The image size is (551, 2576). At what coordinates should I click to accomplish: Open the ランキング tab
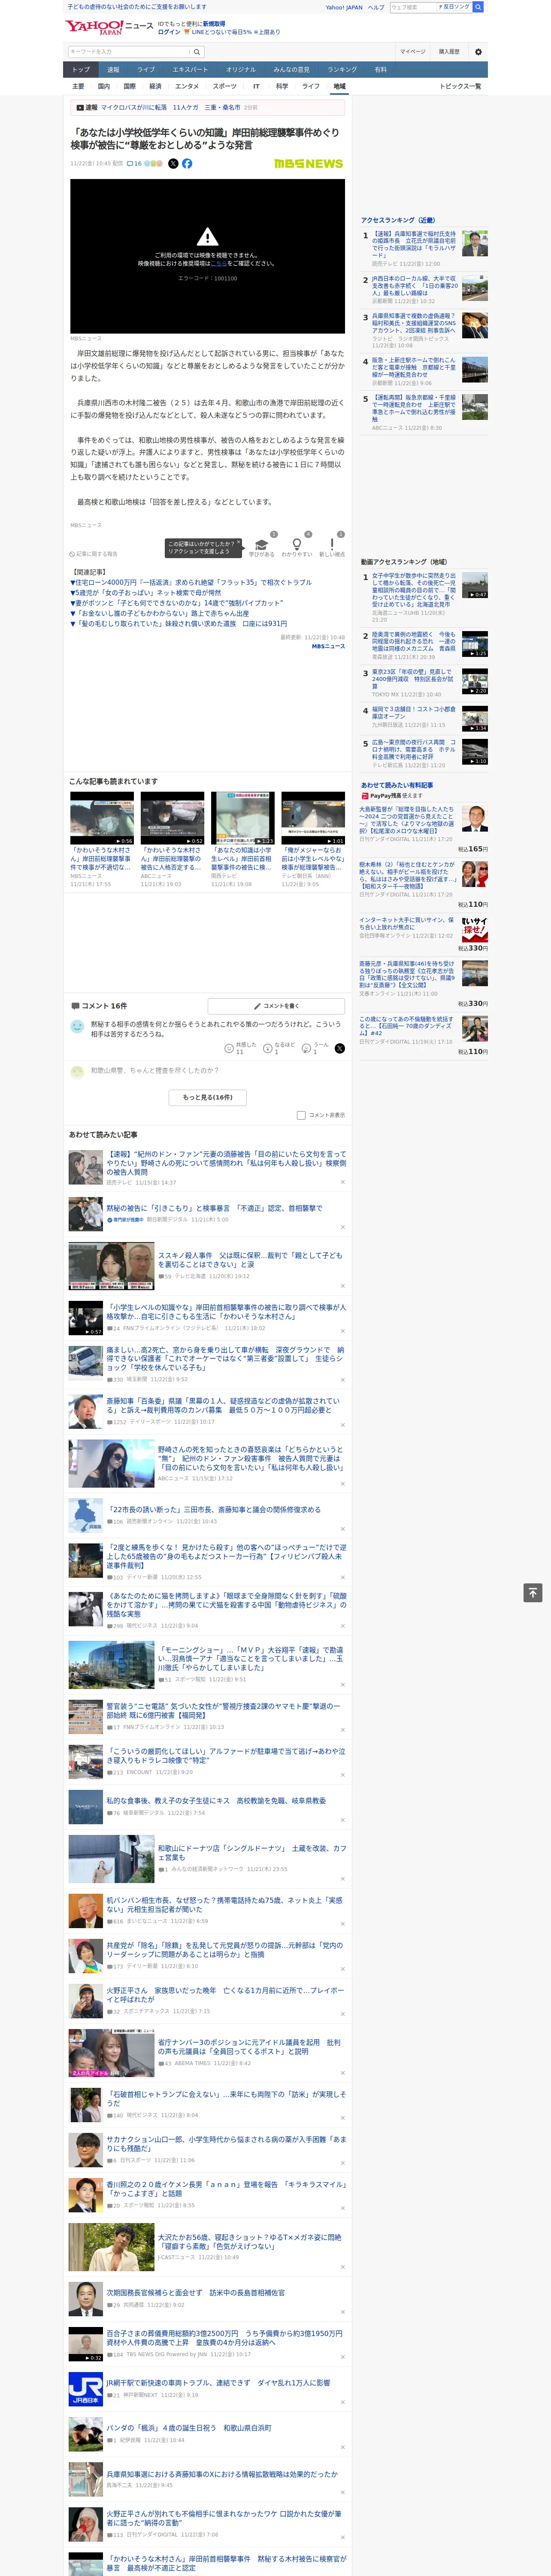(342, 70)
